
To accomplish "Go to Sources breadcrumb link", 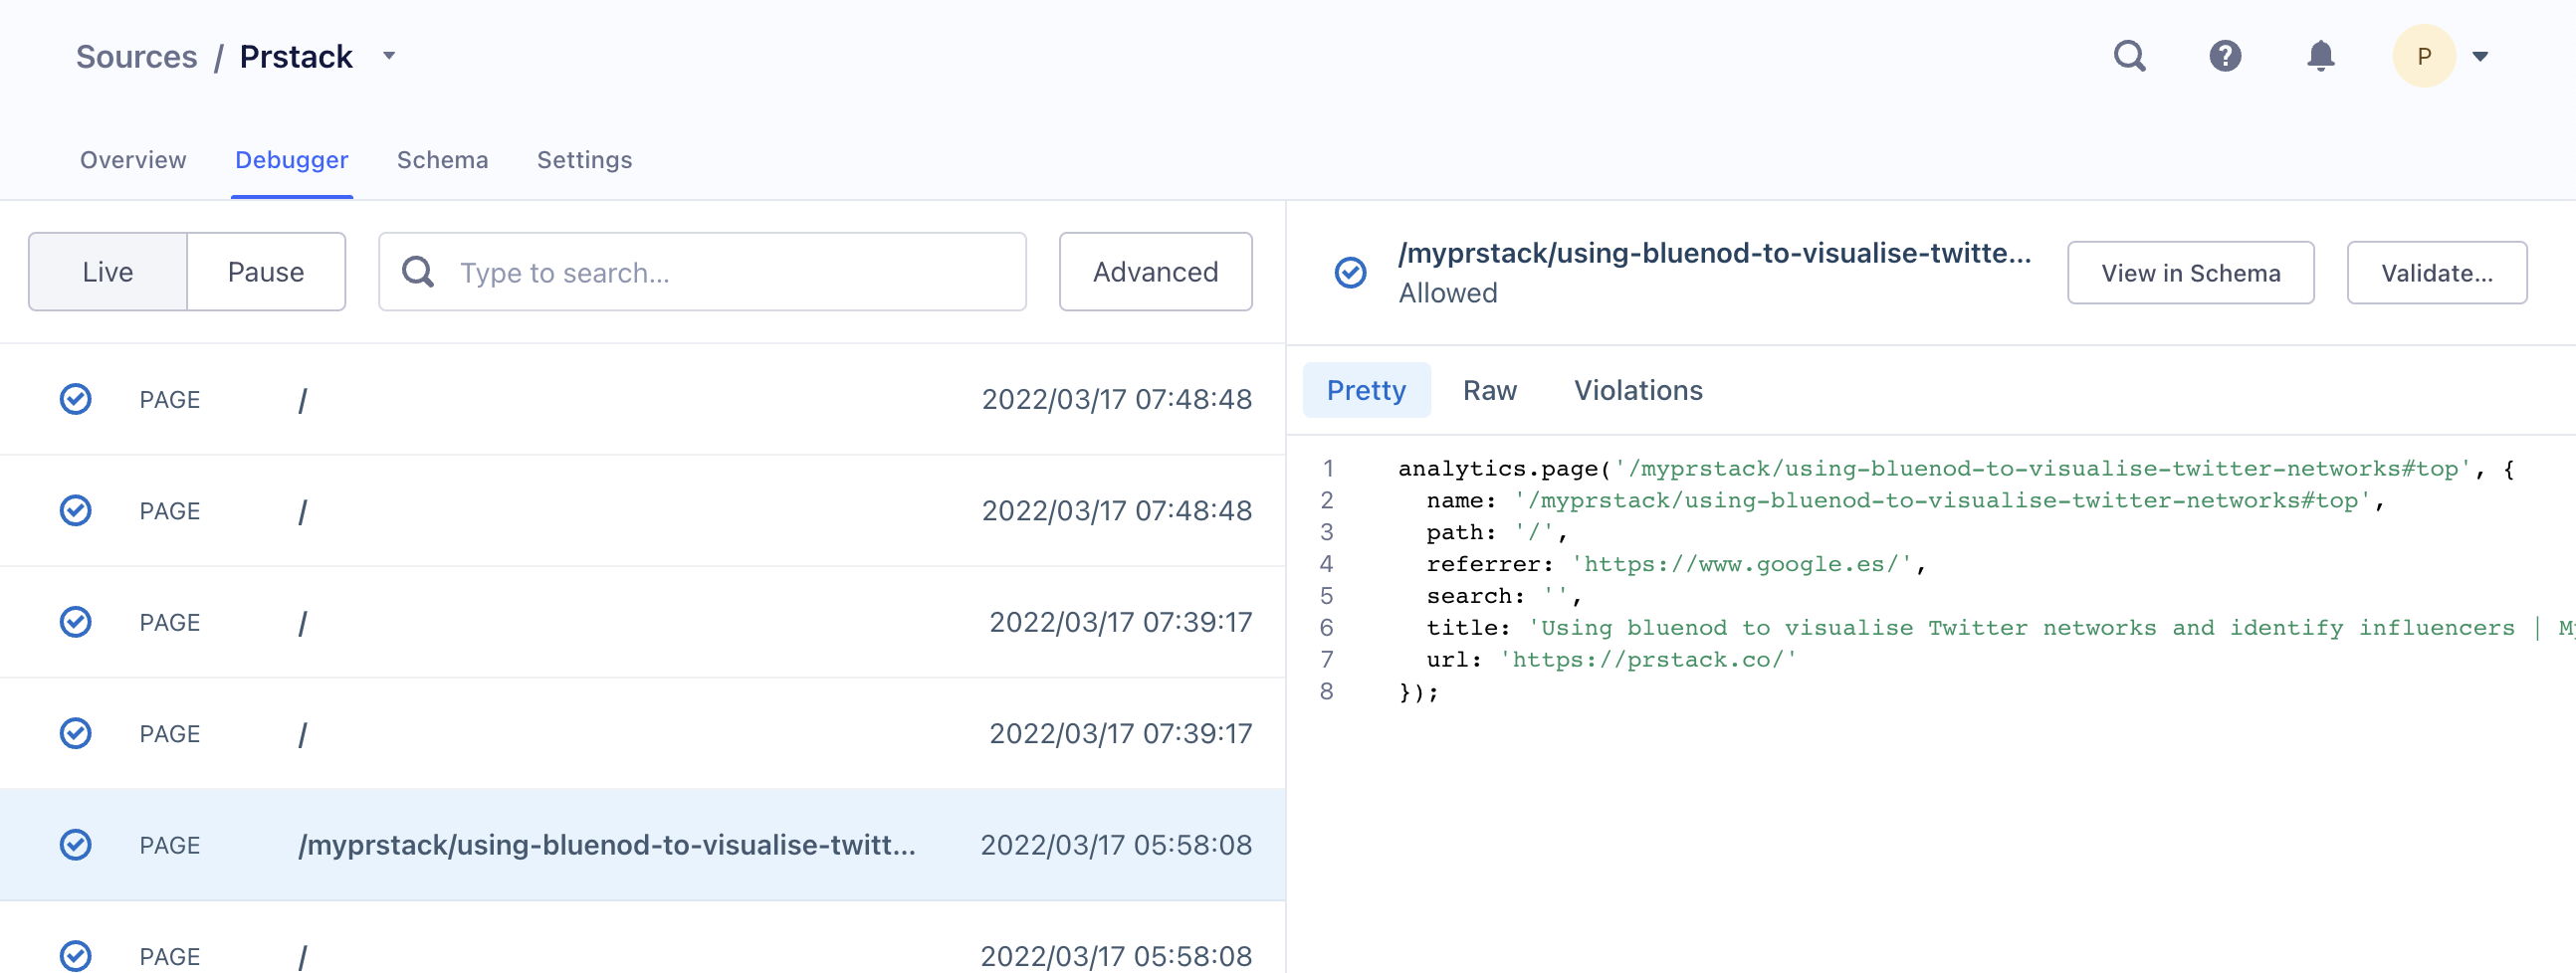I will tap(137, 57).
